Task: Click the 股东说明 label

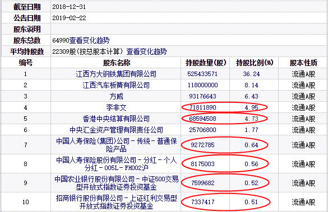Action: [27, 29]
